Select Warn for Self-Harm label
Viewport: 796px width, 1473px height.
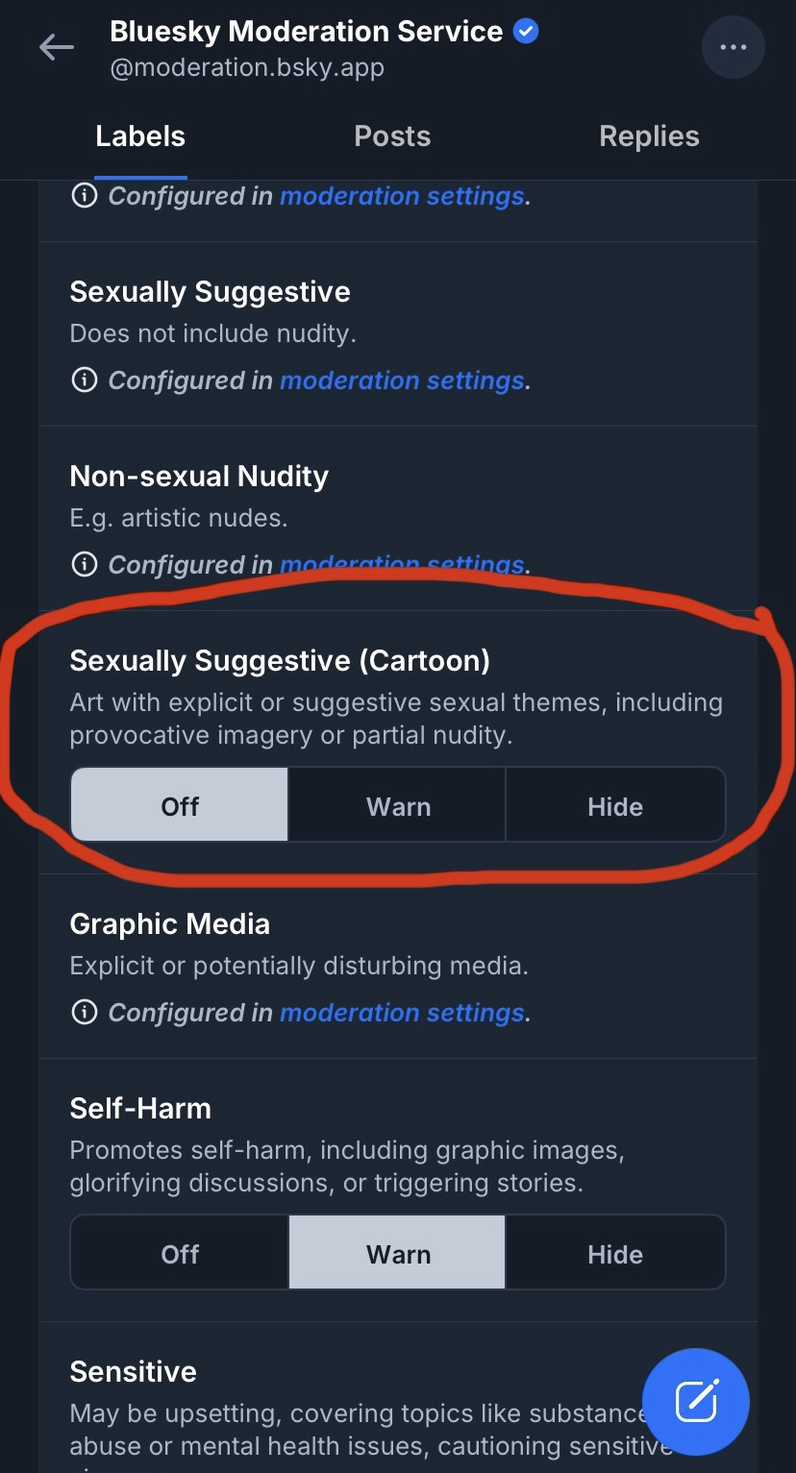pyautogui.click(x=398, y=1253)
